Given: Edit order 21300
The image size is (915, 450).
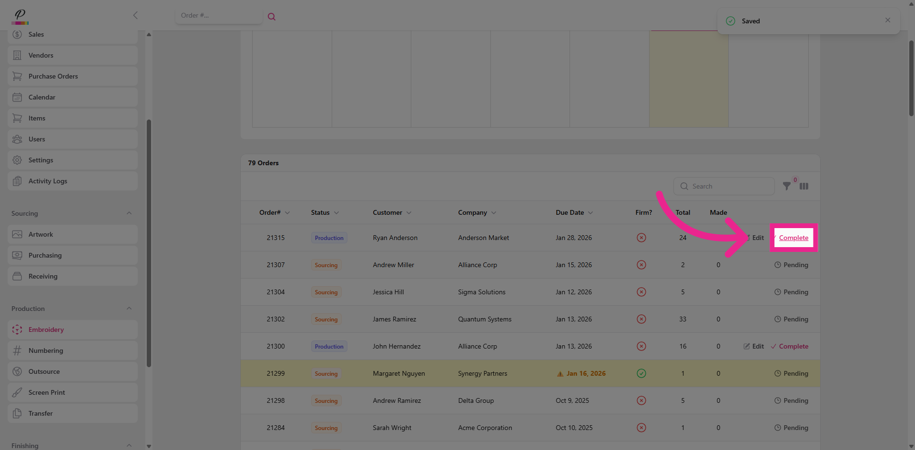Looking at the screenshot, I should pyautogui.click(x=753, y=346).
